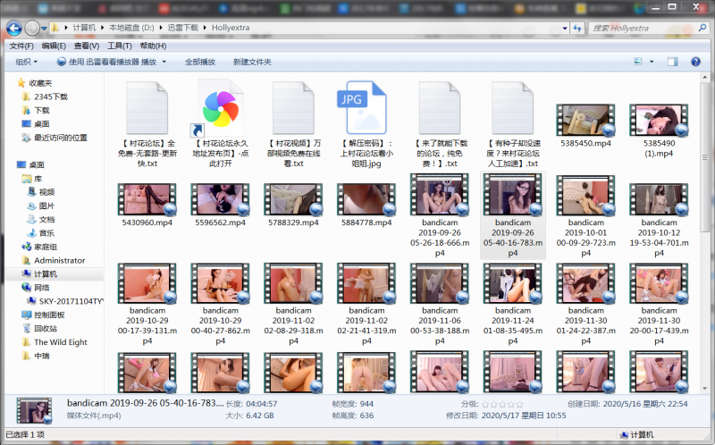This screenshot has height=445, width=715.
Task: Open the 组织 dropdown menu
Action: point(26,62)
